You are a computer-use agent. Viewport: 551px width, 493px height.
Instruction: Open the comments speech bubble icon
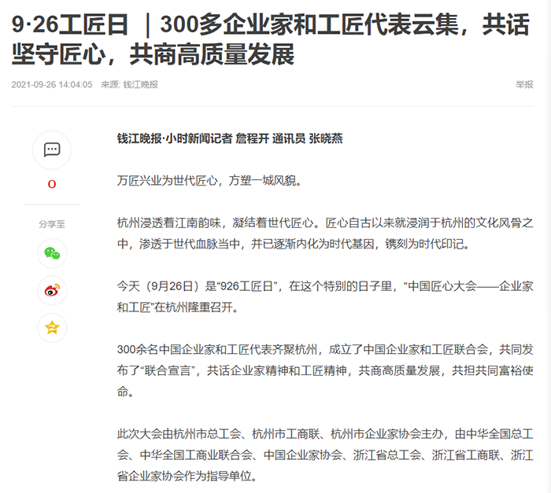[52, 149]
